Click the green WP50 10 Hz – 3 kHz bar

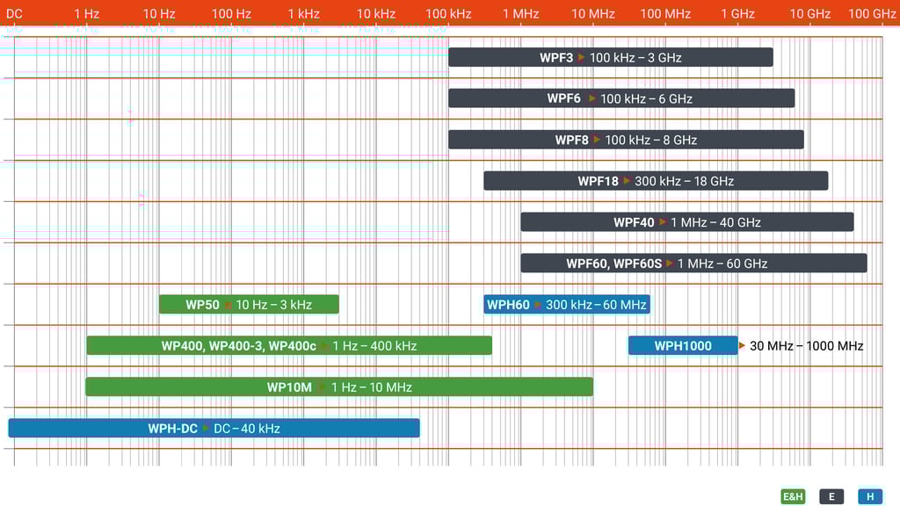249,304
